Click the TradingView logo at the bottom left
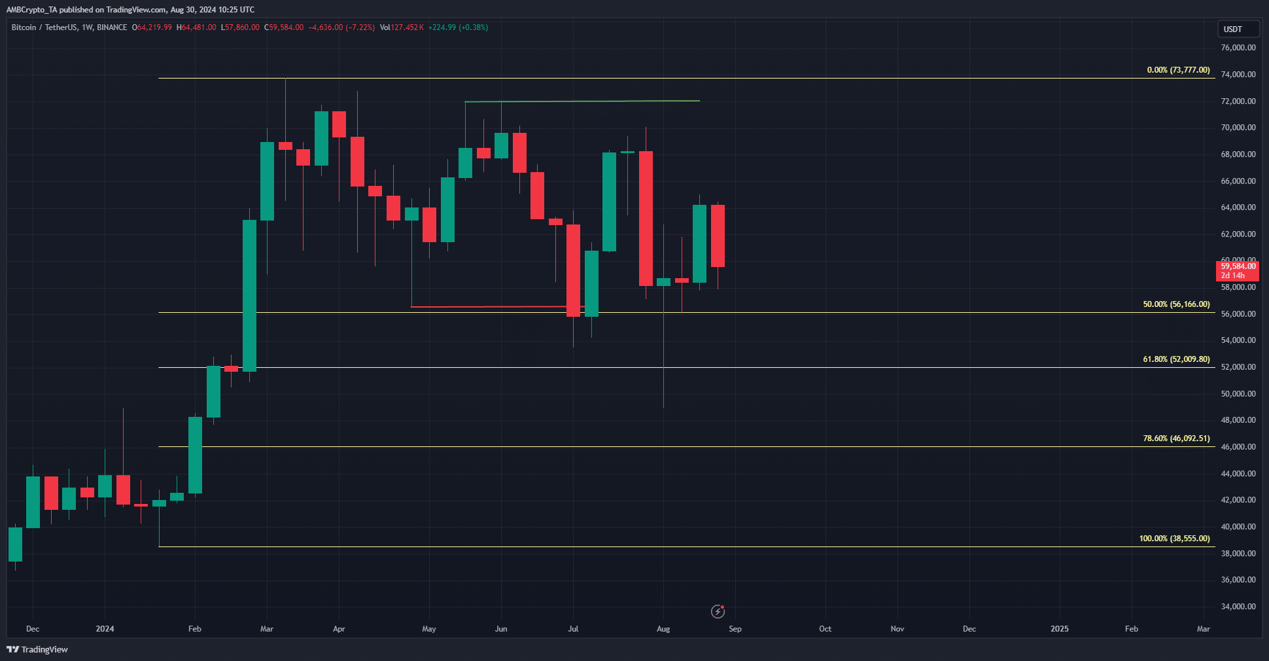Screen dimensions: 1269x661 coord(37,649)
